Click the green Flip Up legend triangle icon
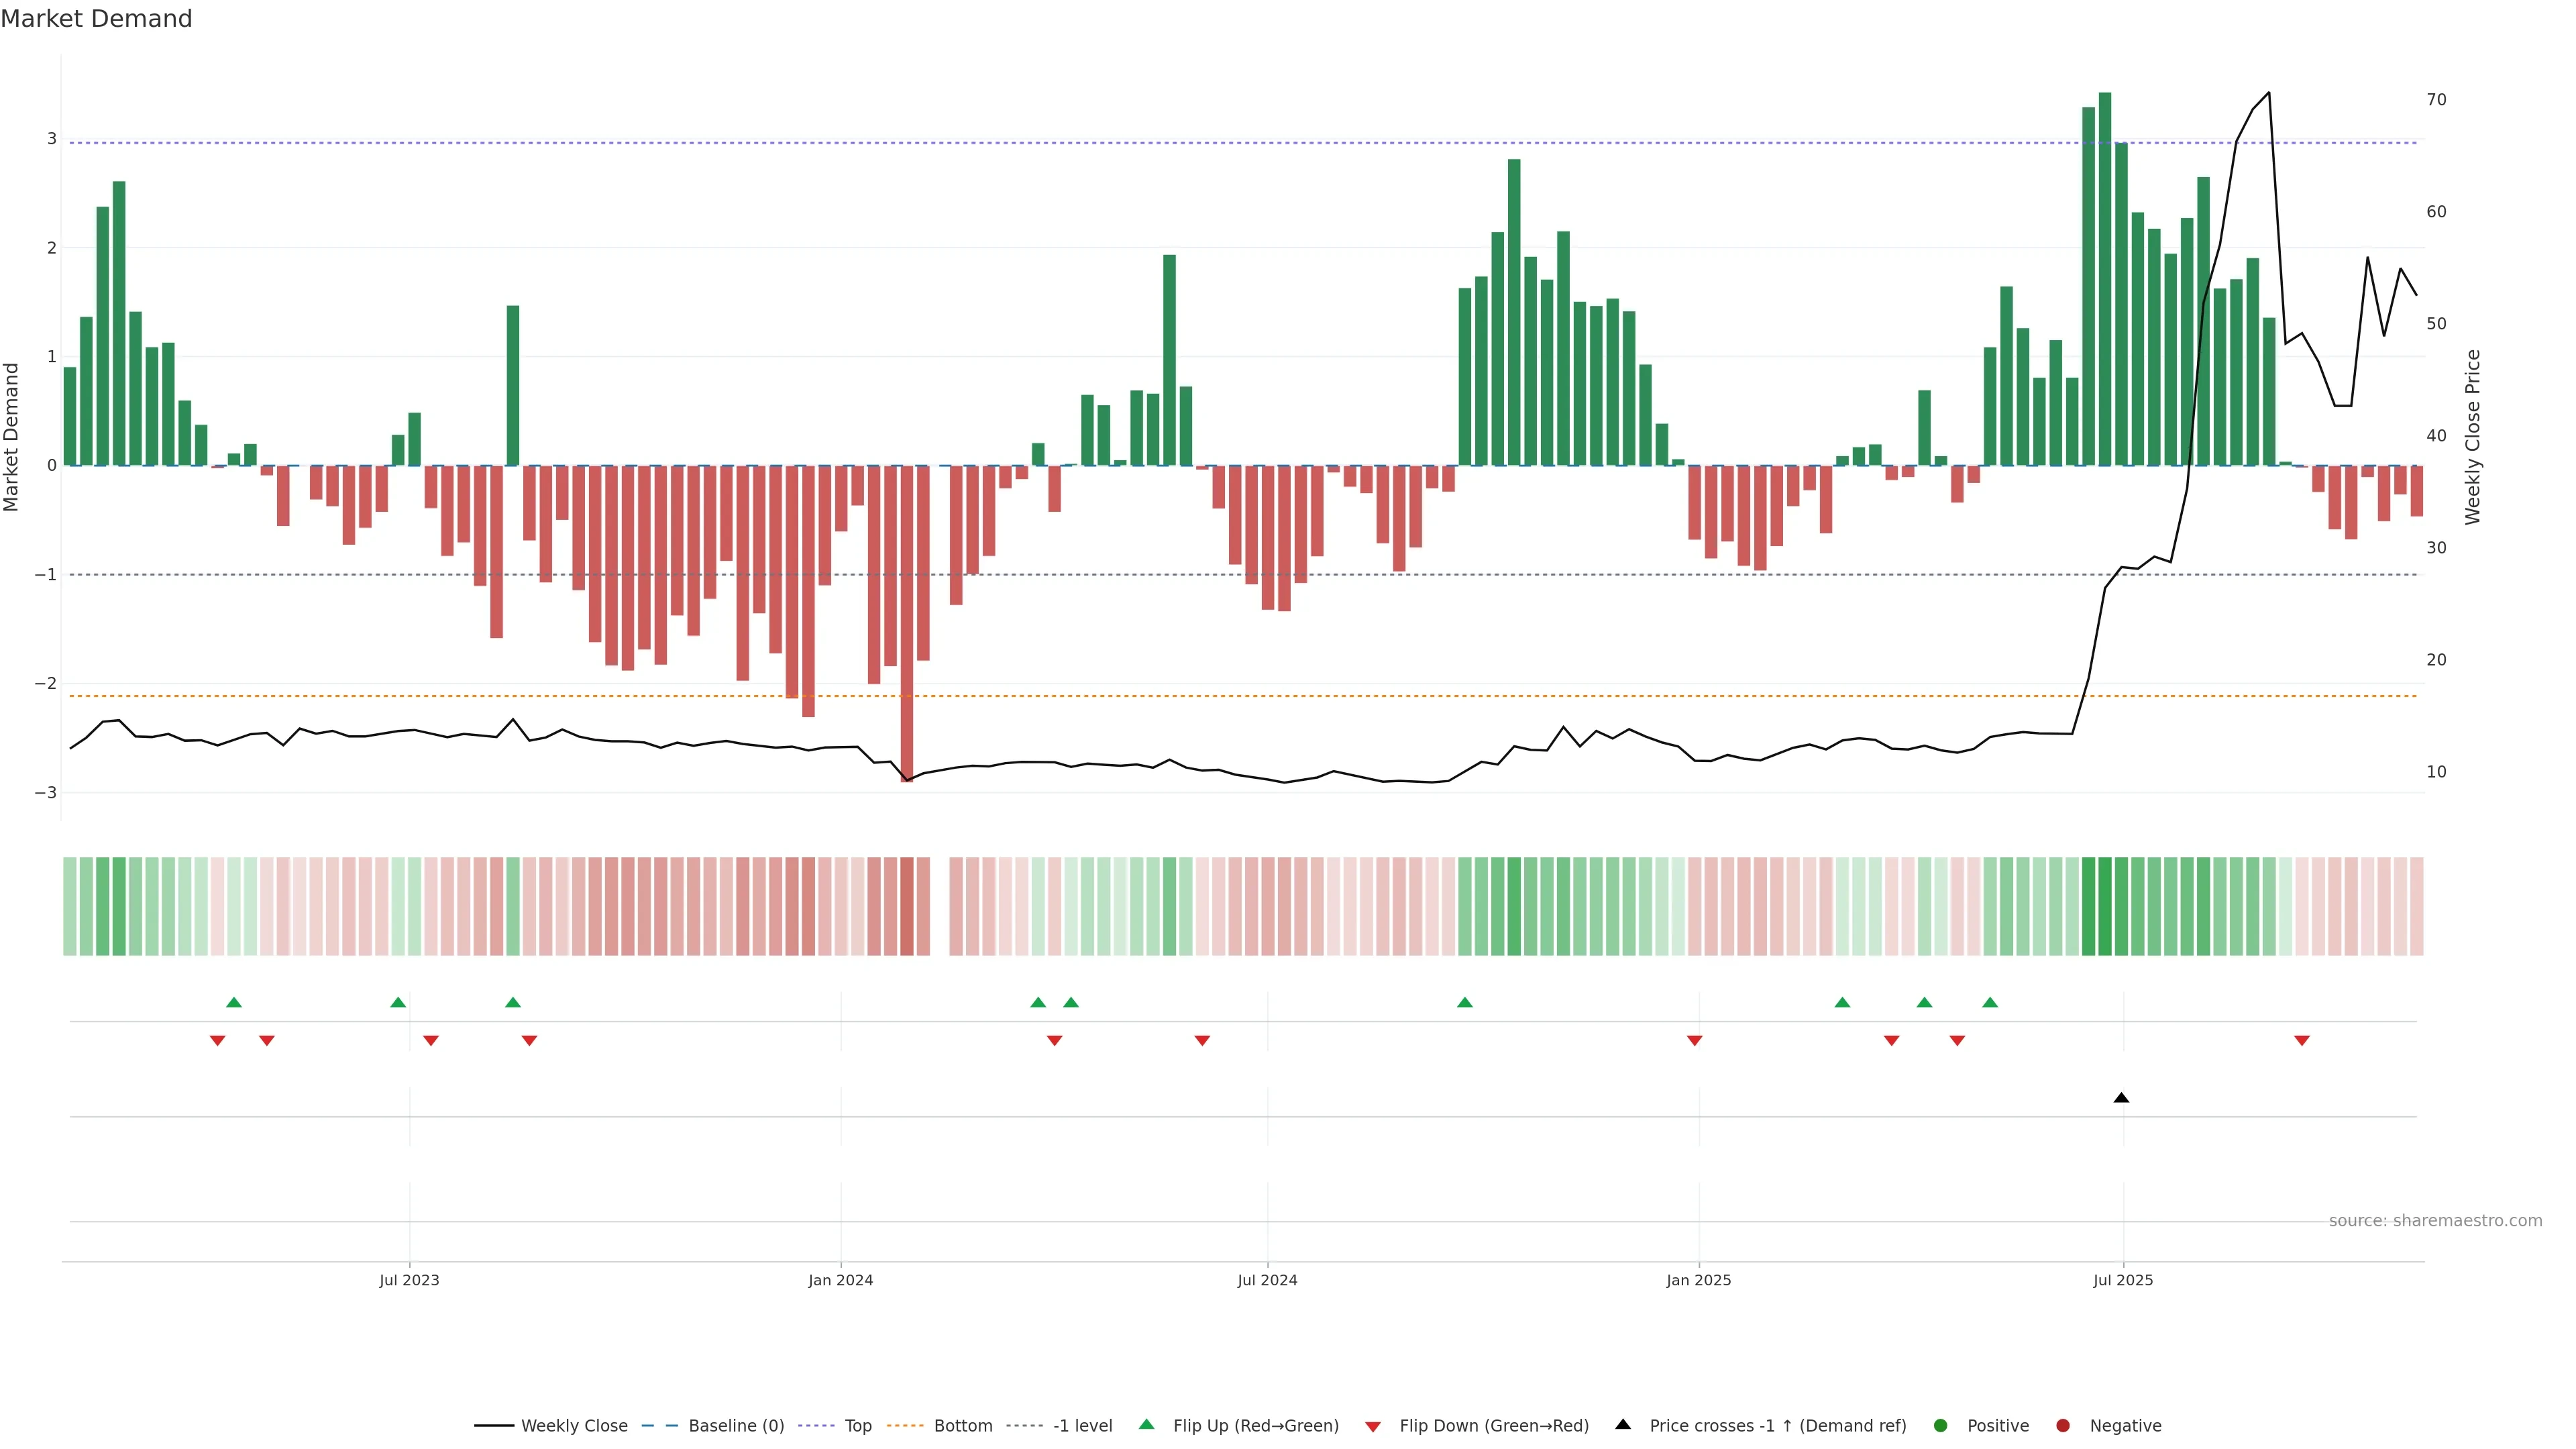 (x=1146, y=1424)
